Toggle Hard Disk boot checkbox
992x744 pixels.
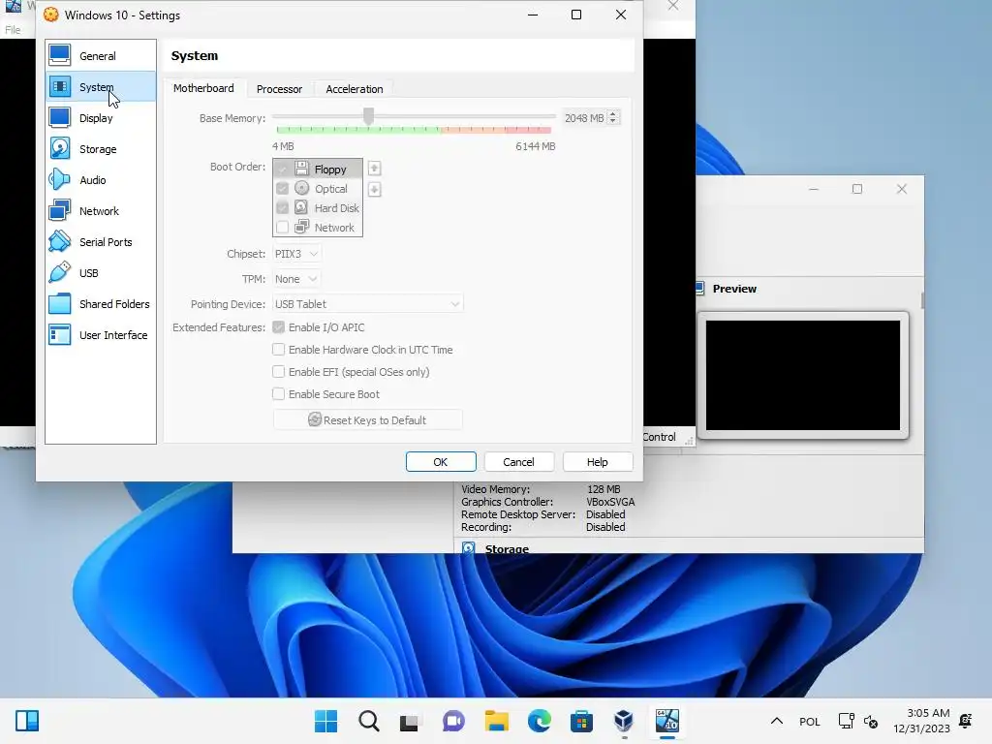282,207
